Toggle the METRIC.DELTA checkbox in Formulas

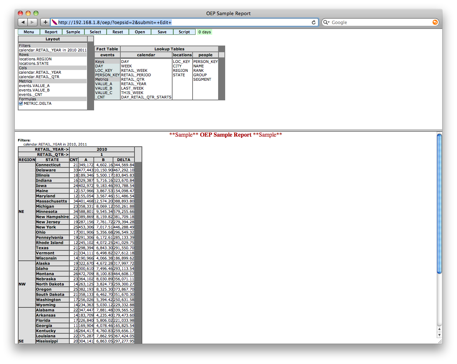(21, 103)
